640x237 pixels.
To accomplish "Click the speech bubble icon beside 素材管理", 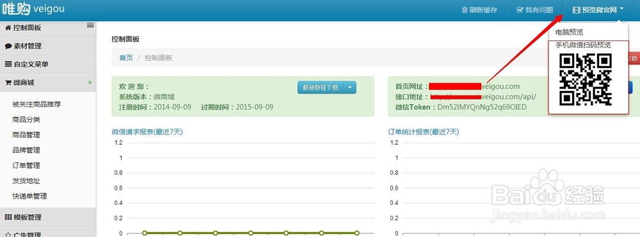I will click(8, 47).
